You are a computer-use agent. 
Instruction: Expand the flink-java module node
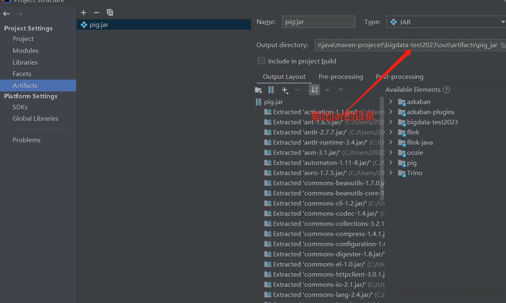pyautogui.click(x=391, y=142)
